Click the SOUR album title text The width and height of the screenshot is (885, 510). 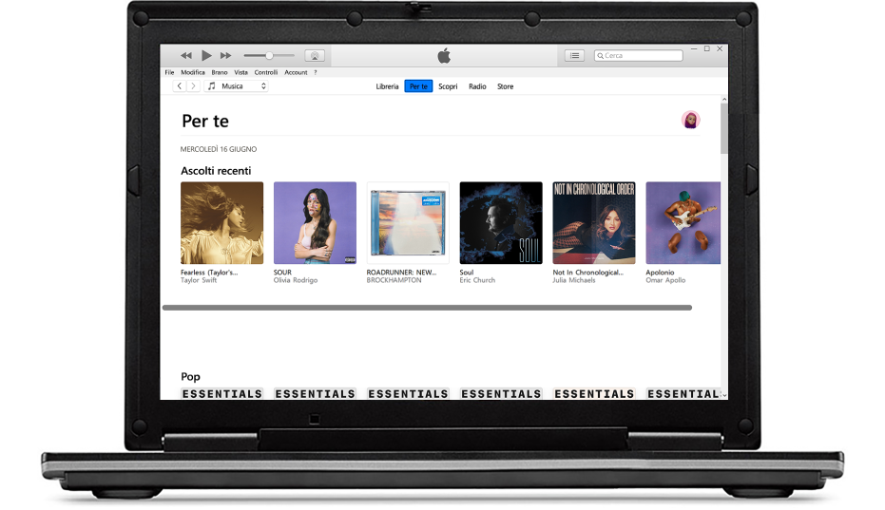pyautogui.click(x=282, y=272)
